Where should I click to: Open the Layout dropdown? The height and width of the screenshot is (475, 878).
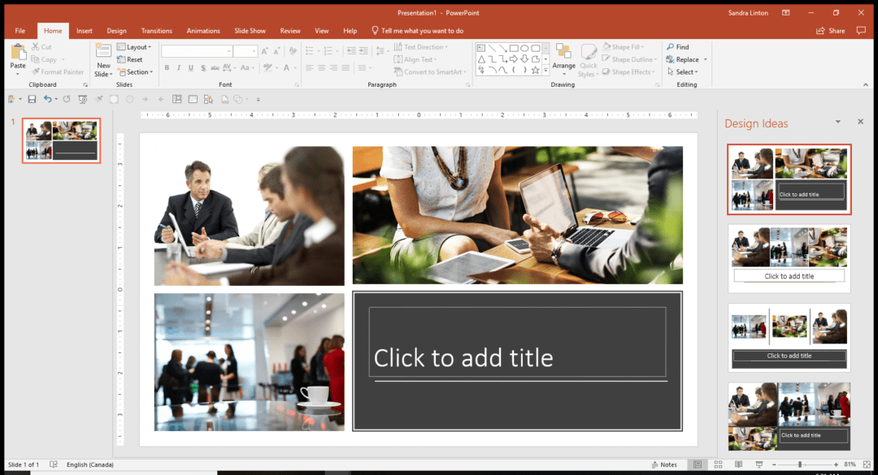click(x=136, y=46)
